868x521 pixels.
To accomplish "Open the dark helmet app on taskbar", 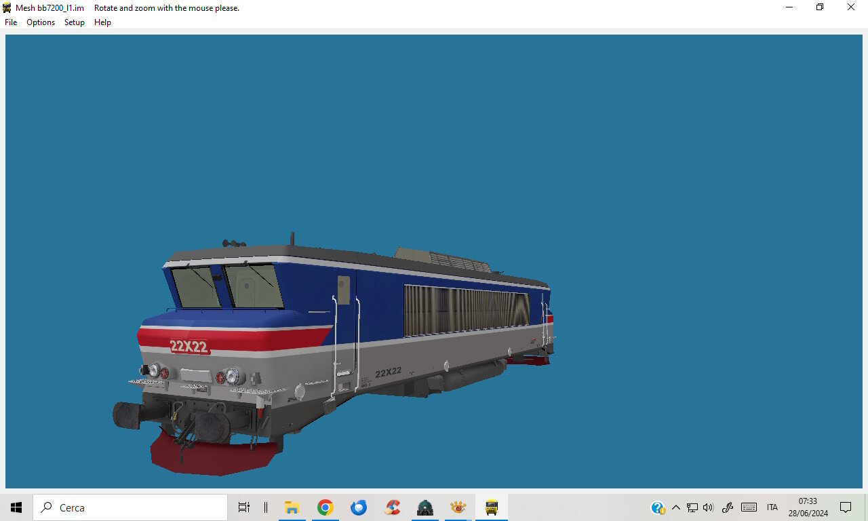I will [x=425, y=507].
